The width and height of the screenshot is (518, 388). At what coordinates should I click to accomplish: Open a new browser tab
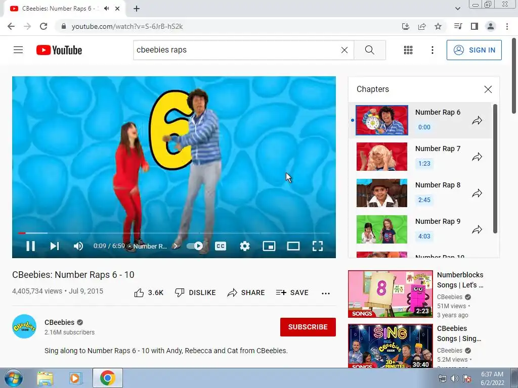(x=137, y=9)
